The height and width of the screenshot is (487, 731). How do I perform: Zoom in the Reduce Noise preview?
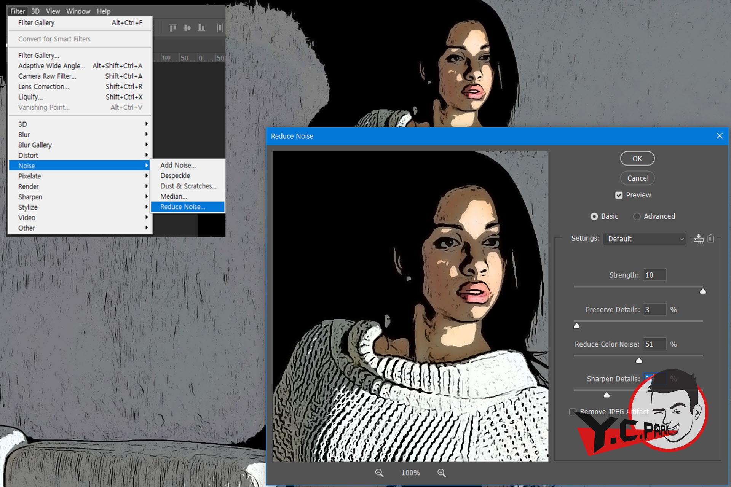(x=442, y=473)
